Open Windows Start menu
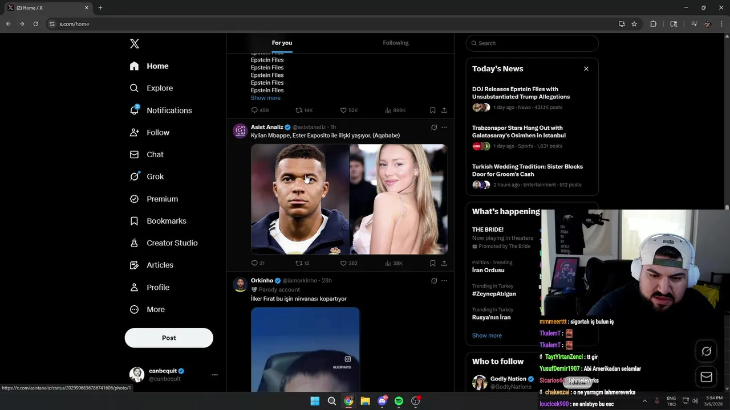This screenshot has width=730, height=410. pyautogui.click(x=315, y=401)
